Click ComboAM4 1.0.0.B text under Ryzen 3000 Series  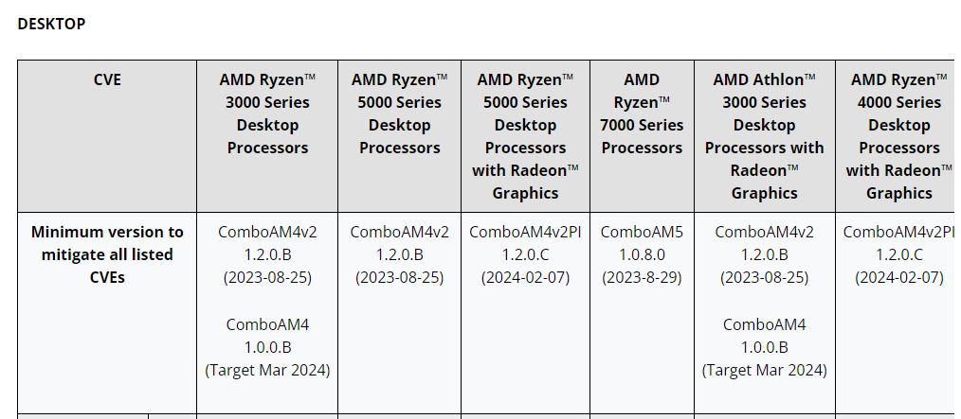coord(267,336)
